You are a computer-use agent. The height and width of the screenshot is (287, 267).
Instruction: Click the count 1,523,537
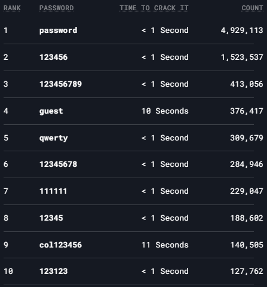click(242, 57)
